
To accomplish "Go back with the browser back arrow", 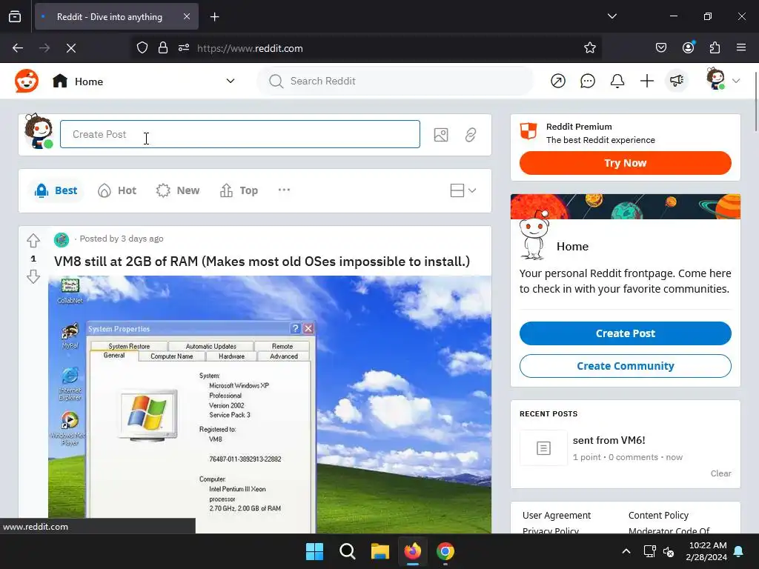I will [18, 48].
